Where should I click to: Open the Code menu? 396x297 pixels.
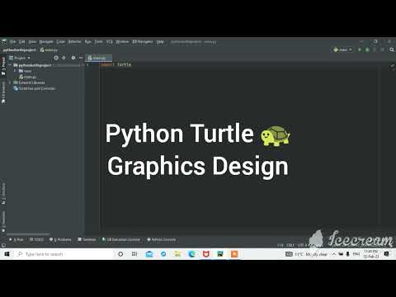(x=61, y=42)
